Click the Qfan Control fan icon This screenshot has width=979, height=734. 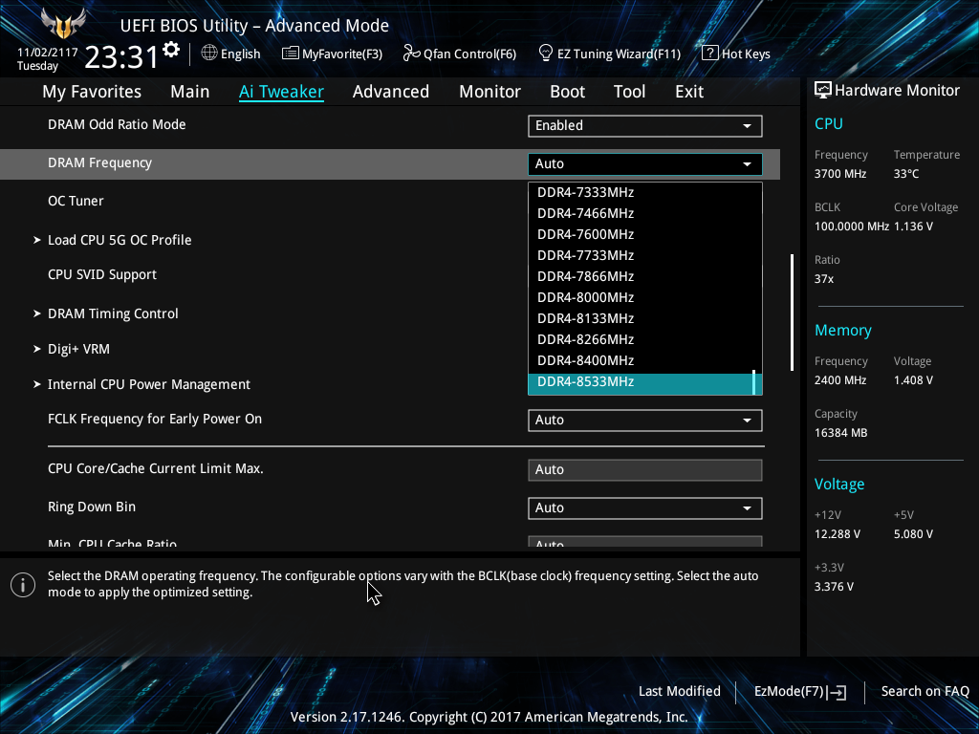click(411, 54)
